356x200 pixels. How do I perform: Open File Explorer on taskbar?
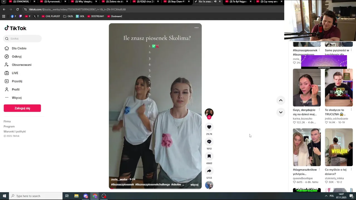[x=76, y=196]
